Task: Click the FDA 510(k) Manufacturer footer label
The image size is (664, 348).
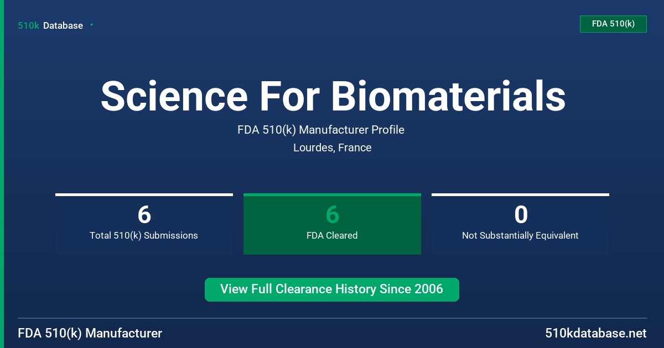Action: tap(90, 333)
